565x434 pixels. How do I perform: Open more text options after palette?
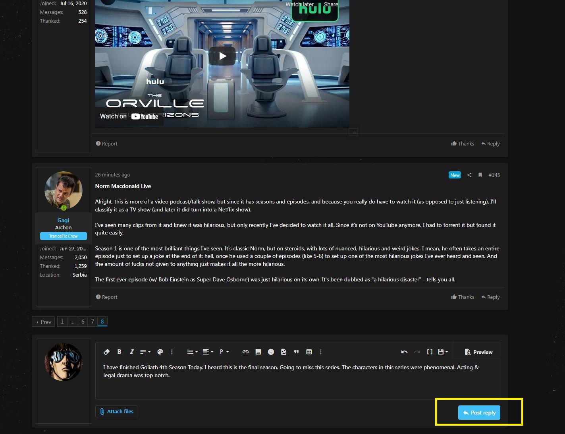pos(172,352)
